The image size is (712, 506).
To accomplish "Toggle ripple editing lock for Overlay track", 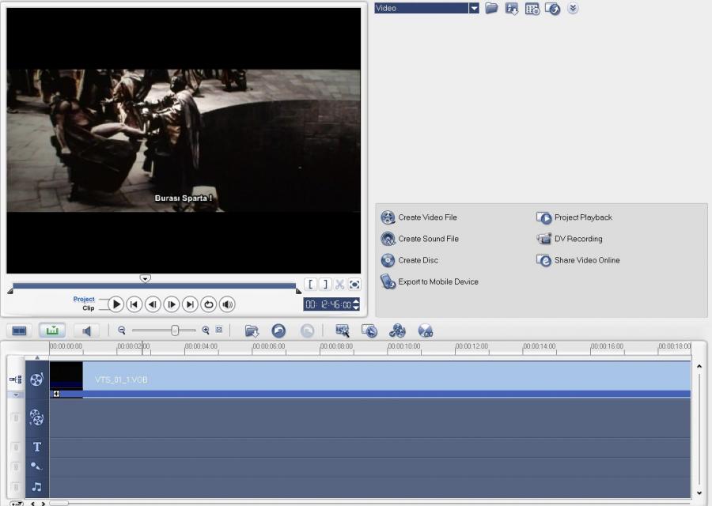I will click(16, 417).
